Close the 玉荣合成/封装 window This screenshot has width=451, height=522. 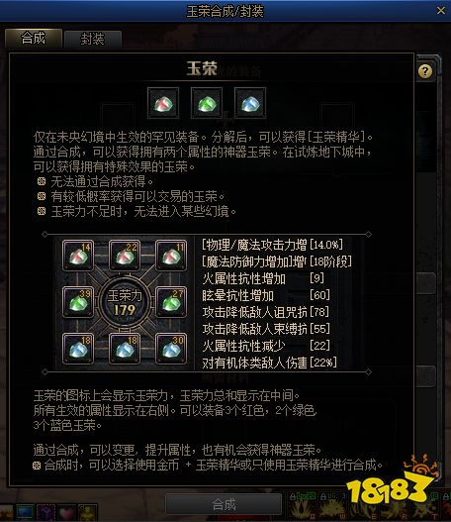pyautogui.click(x=441, y=11)
